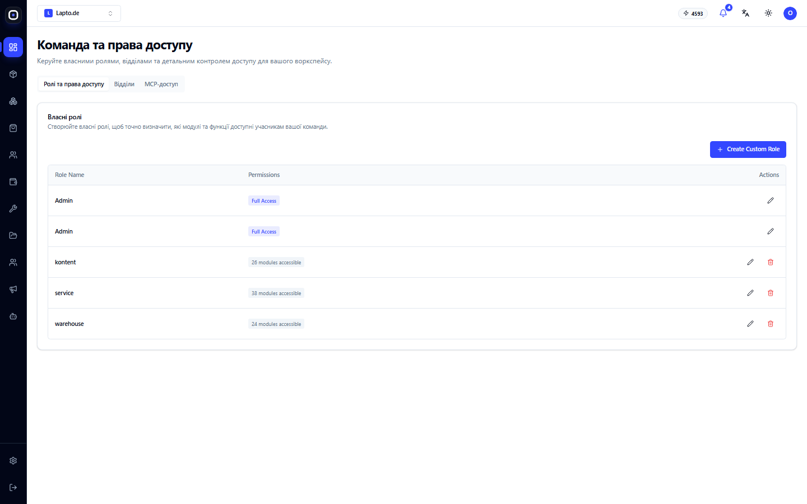
Task: Open the language translate icon
Action: tap(745, 13)
